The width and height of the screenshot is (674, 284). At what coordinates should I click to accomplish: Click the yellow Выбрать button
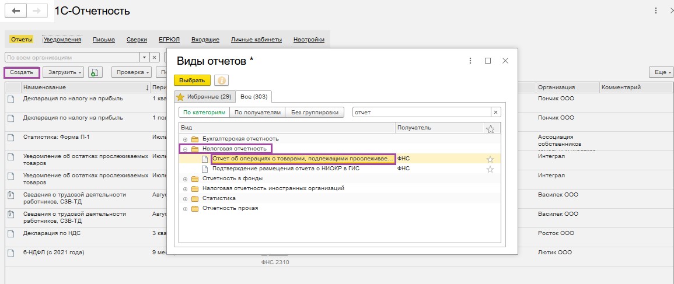pyautogui.click(x=192, y=80)
